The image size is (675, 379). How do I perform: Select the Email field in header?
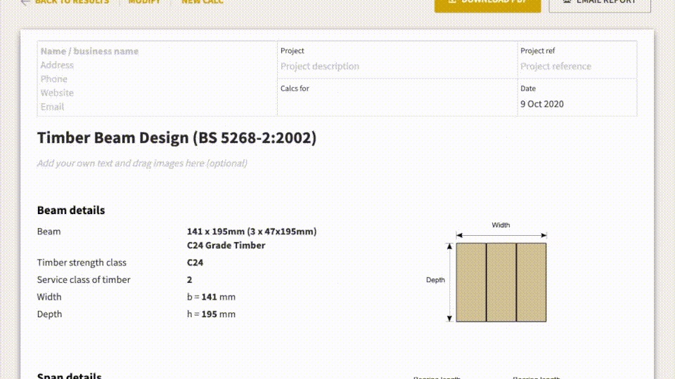tap(52, 107)
